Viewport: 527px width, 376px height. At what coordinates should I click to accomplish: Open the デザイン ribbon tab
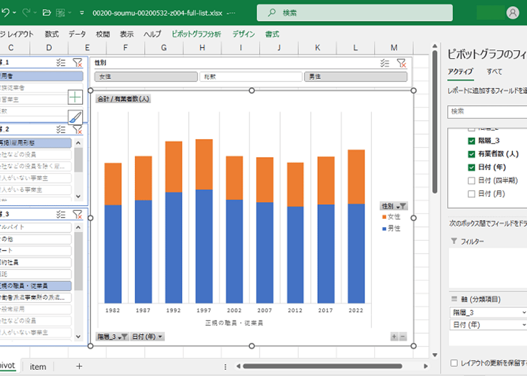coord(244,34)
